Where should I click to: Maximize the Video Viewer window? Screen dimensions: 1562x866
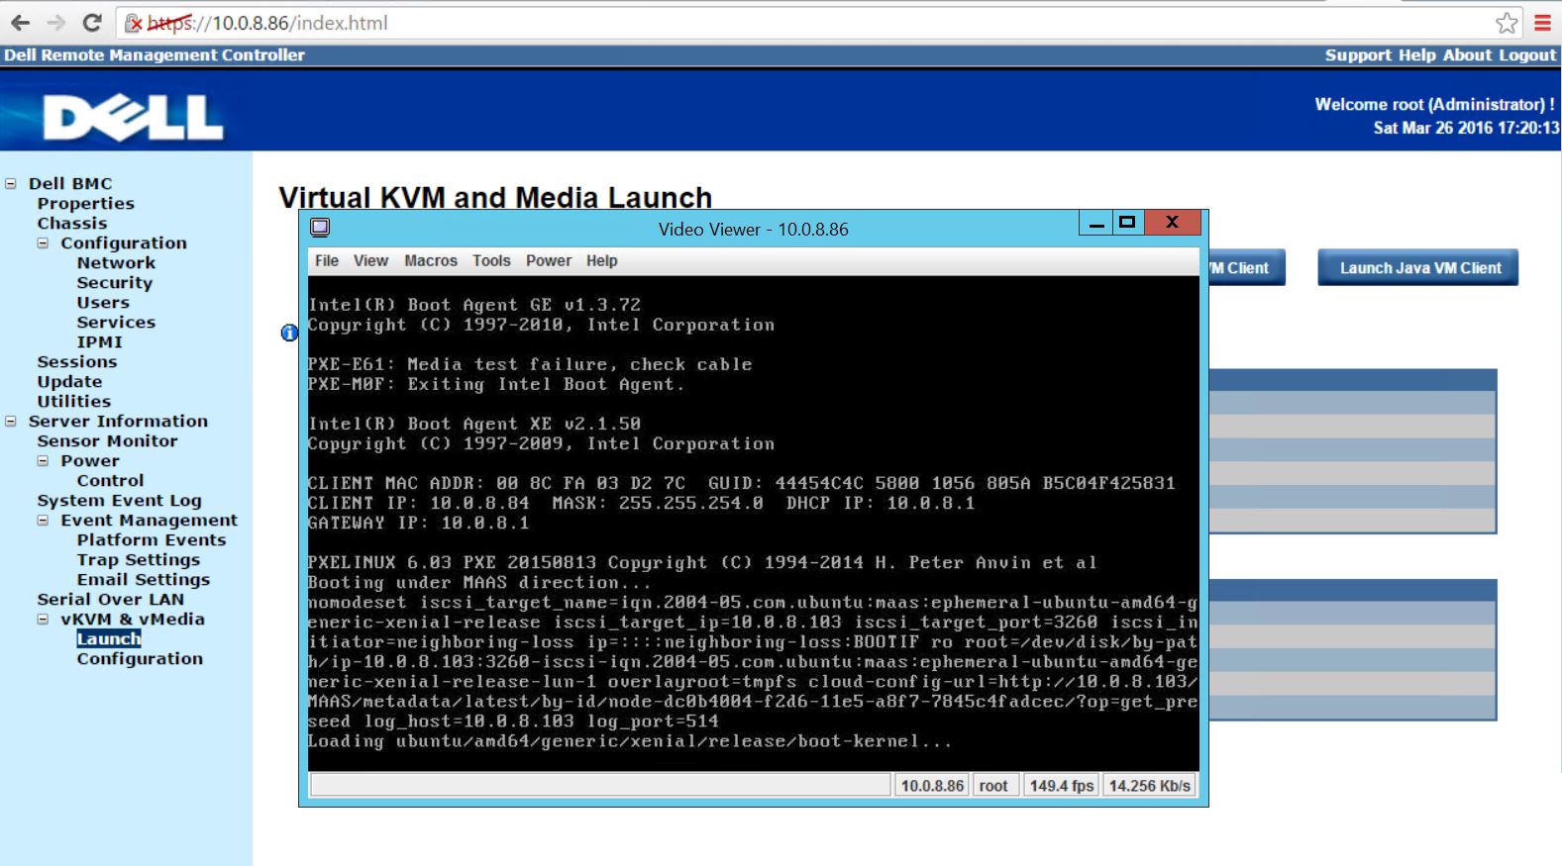pyautogui.click(x=1127, y=223)
